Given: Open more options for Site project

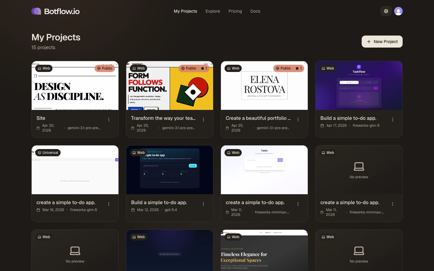Looking at the screenshot, I should pyautogui.click(x=109, y=120).
